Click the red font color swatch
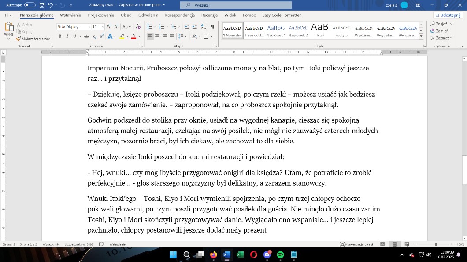This screenshot has width=467, height=262. [133, 36]
